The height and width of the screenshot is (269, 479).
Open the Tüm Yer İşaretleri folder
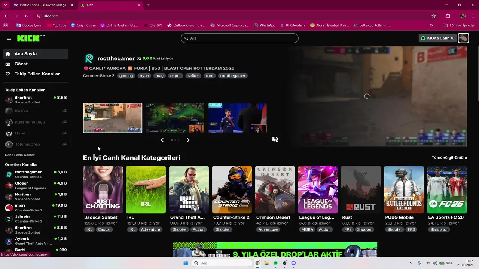pyautogui.click(x=459, y=25)
